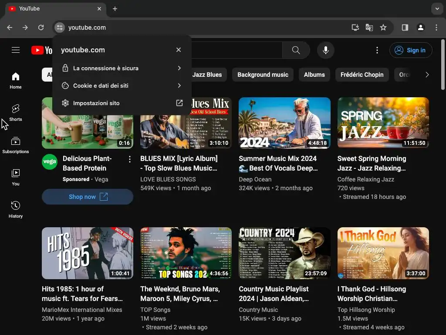
Task: Open options for Delicious Plant-Based Protein ad
Action: [x=130, y=159]
